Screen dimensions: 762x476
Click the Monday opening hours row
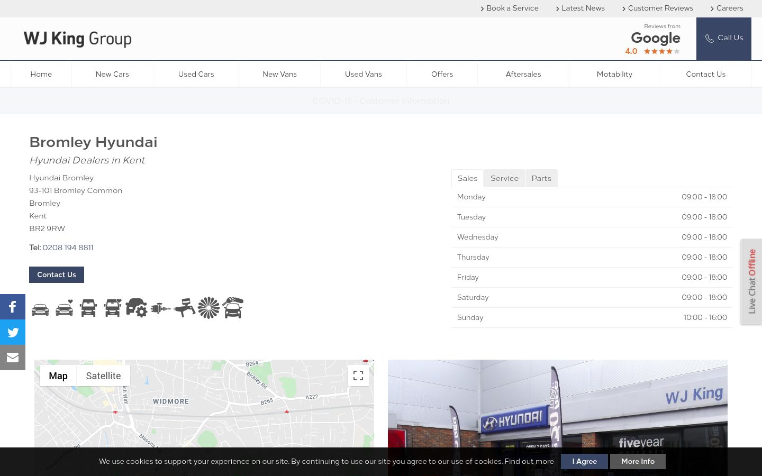point(592,197)
